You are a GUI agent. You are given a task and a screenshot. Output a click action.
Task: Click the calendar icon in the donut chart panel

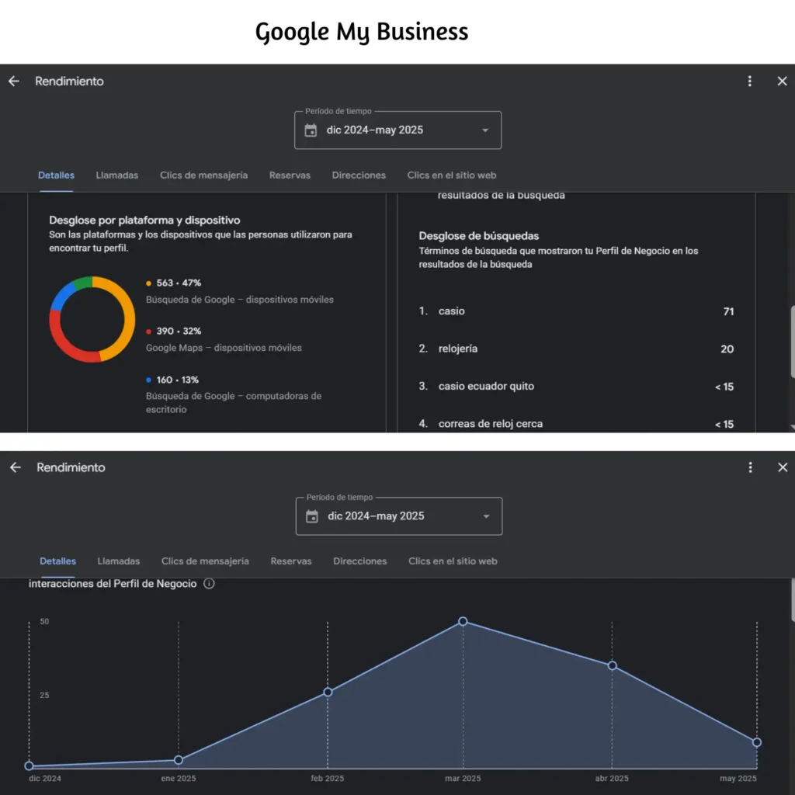pos(311,130)
